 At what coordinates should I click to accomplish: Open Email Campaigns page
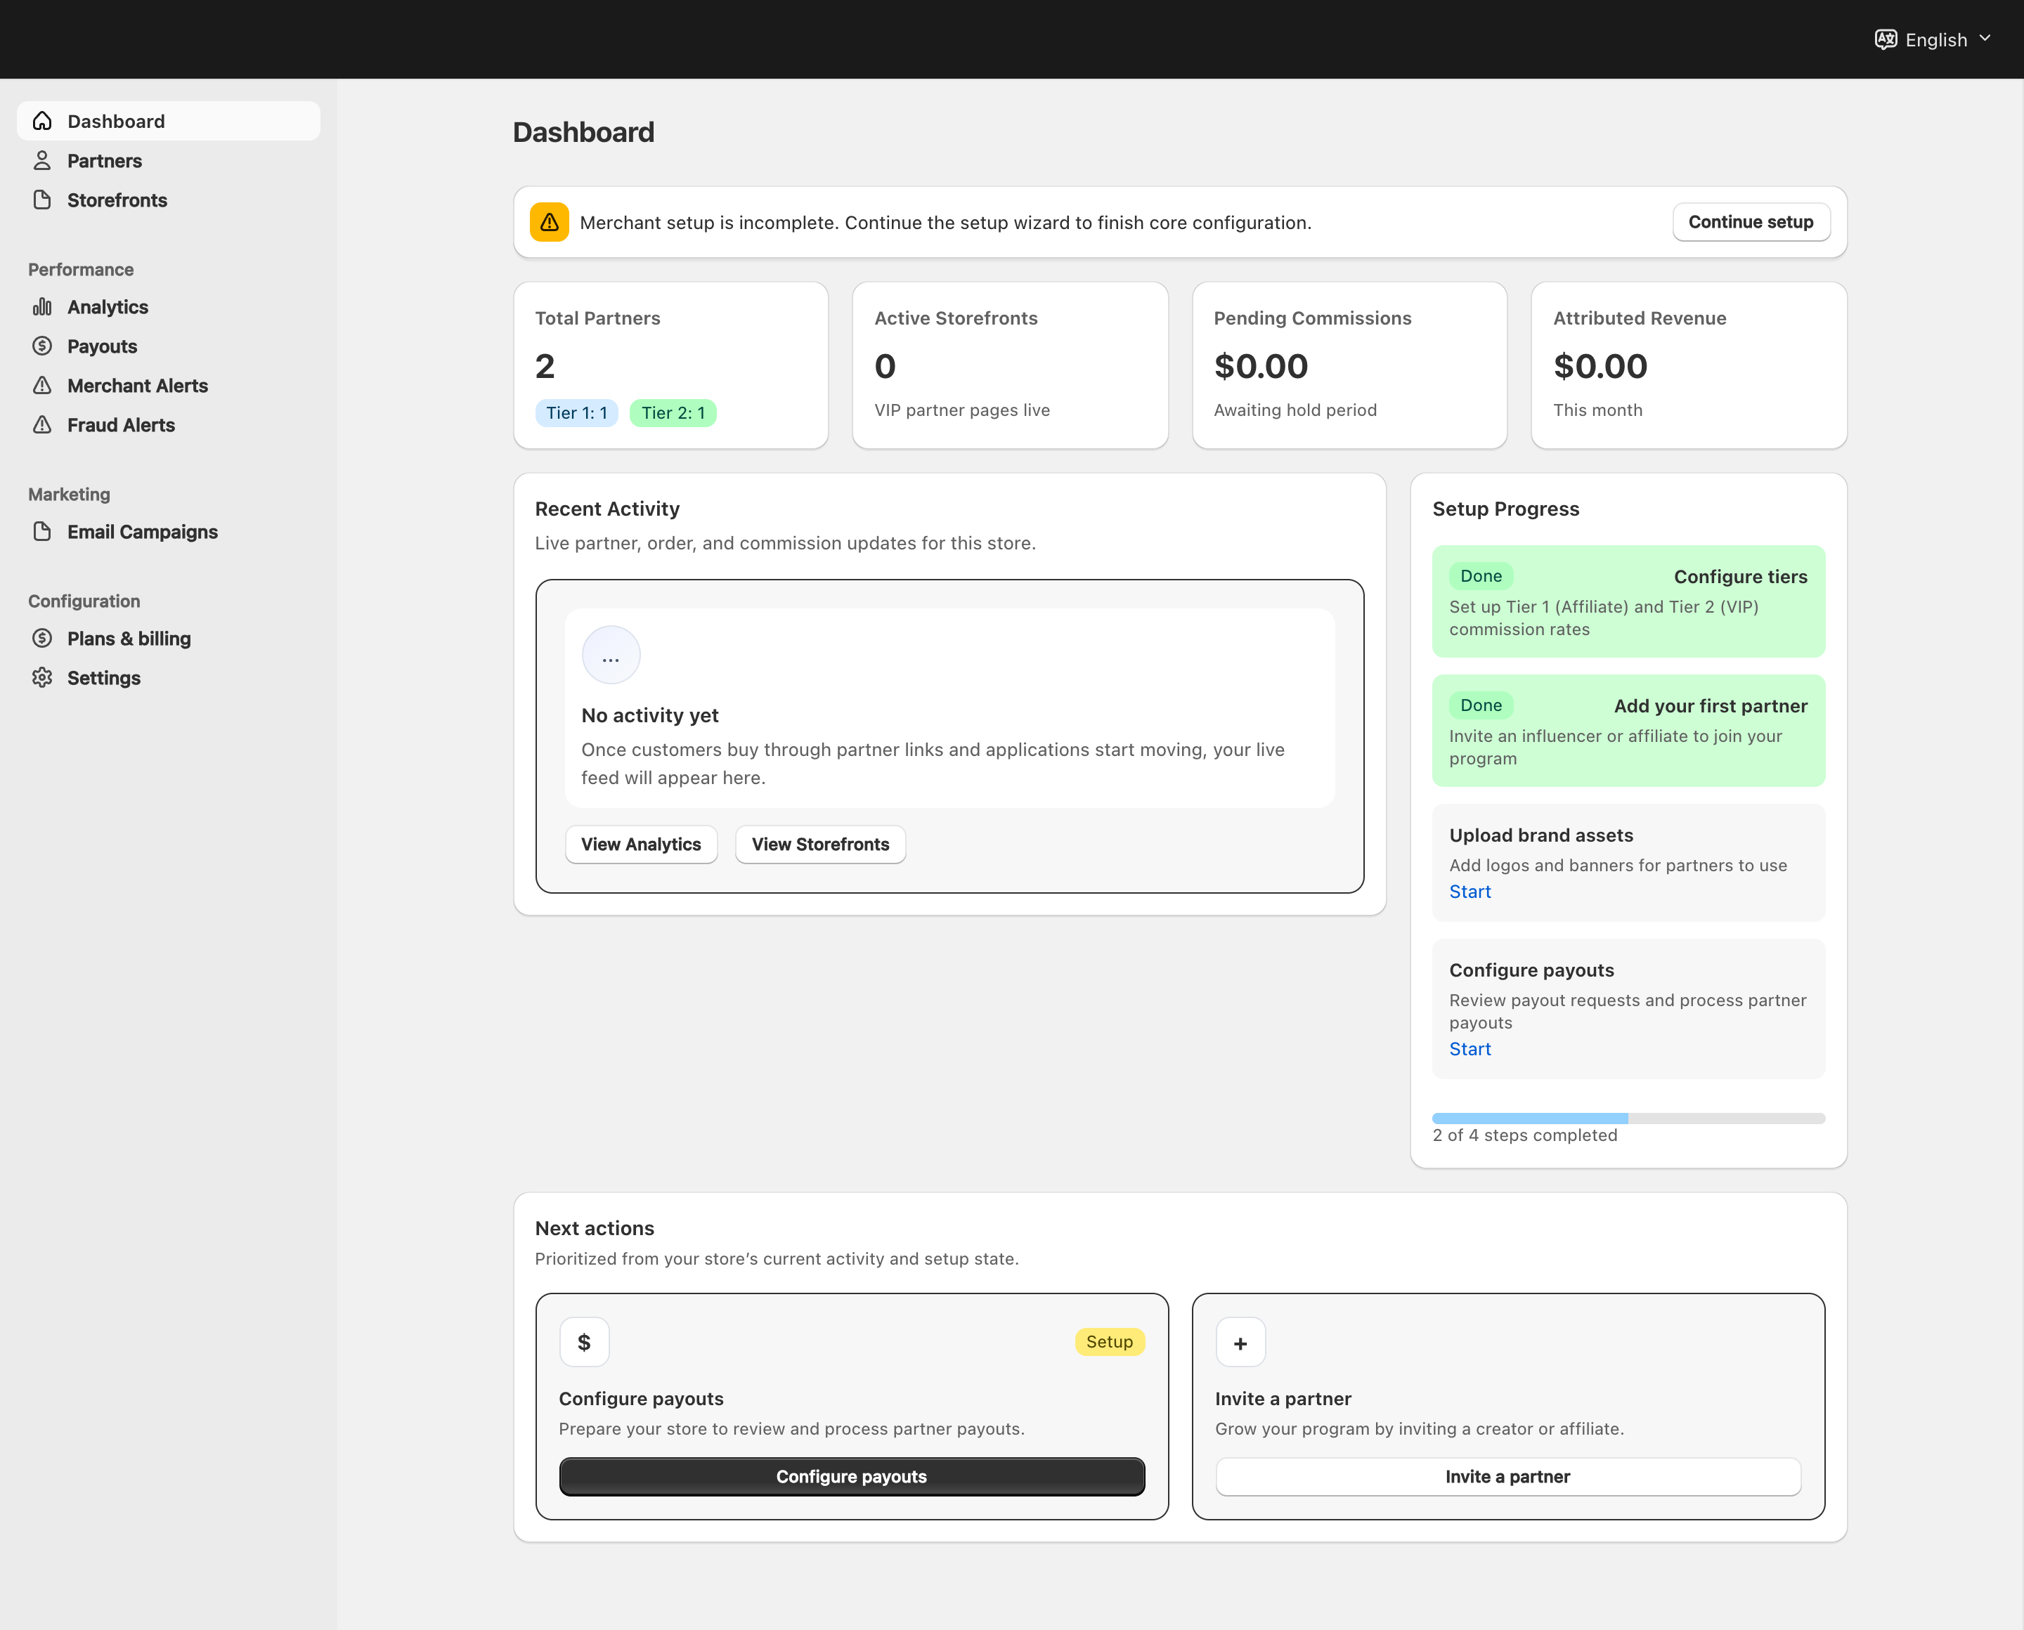click(x=169, y=531)
